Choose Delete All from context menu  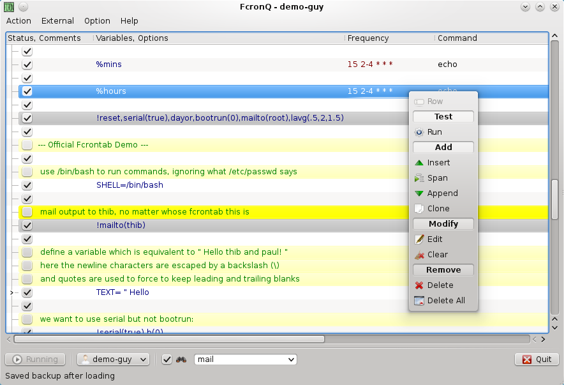click(445, 301)
